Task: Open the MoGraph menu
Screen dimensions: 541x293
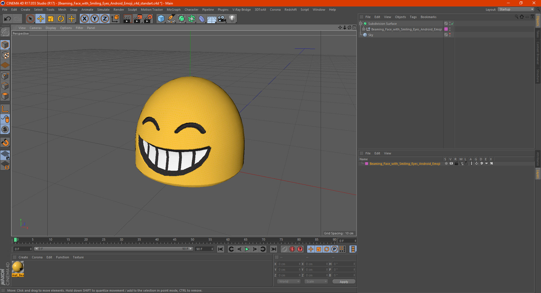Action: [x=173, y=10]
